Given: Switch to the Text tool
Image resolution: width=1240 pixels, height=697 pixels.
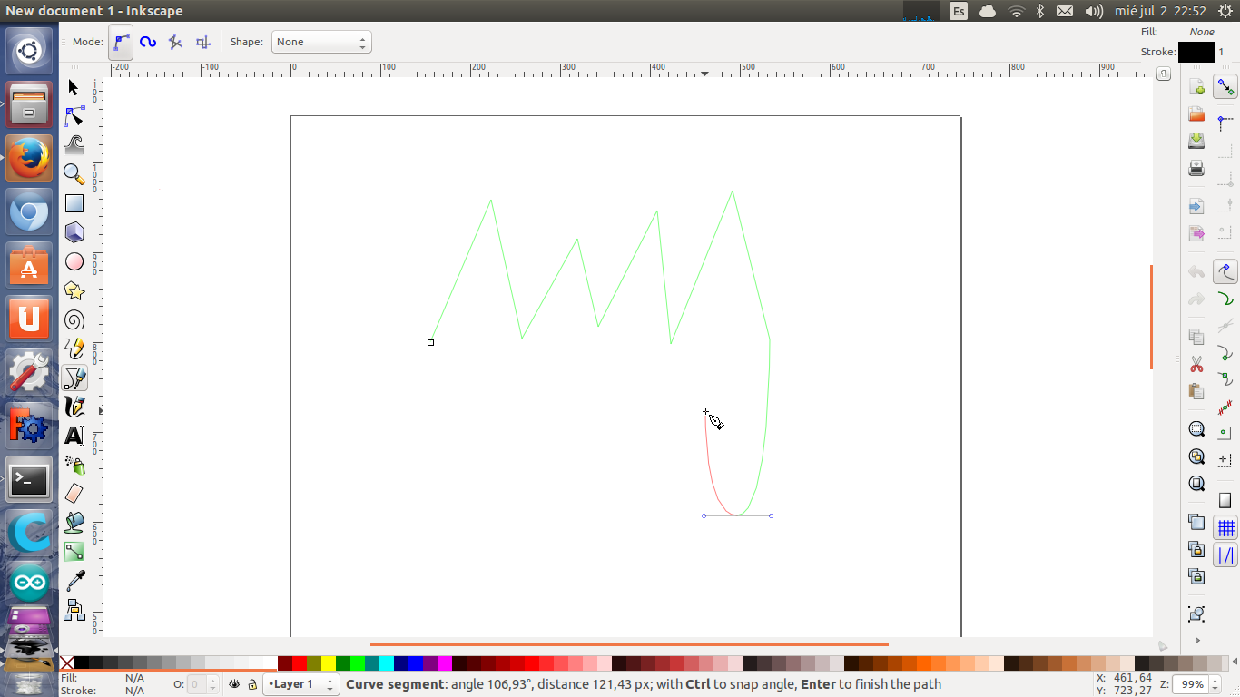Looking at the screenshot, I should (x=74, y=436).
